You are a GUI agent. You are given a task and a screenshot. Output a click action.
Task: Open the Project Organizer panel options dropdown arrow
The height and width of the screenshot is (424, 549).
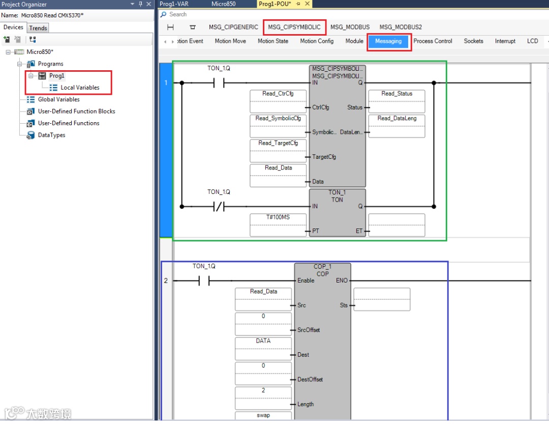(x=132, y=4)
